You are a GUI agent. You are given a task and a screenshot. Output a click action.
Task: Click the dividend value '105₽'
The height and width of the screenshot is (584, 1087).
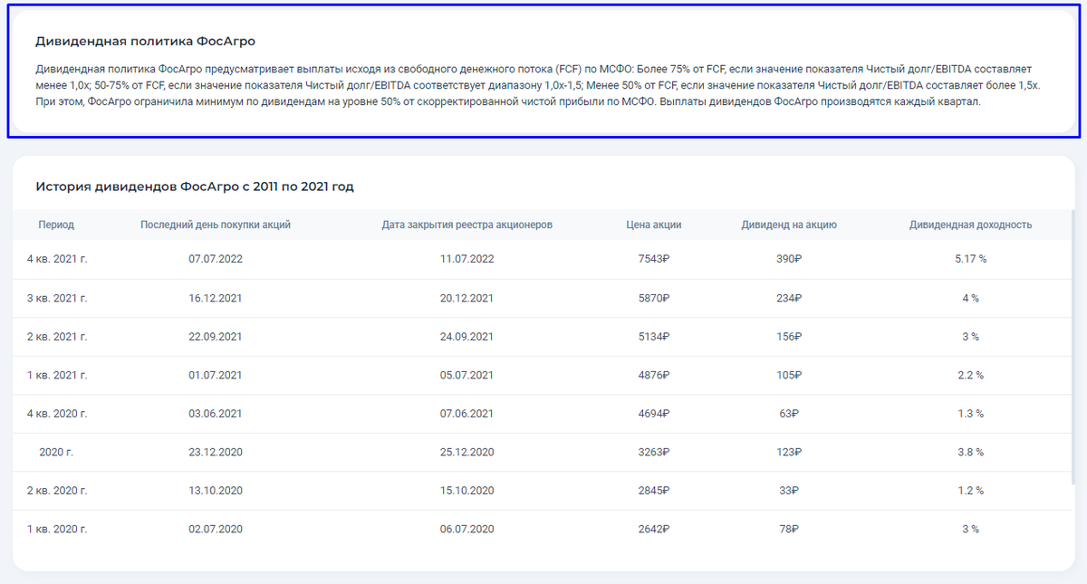[789, 375]
